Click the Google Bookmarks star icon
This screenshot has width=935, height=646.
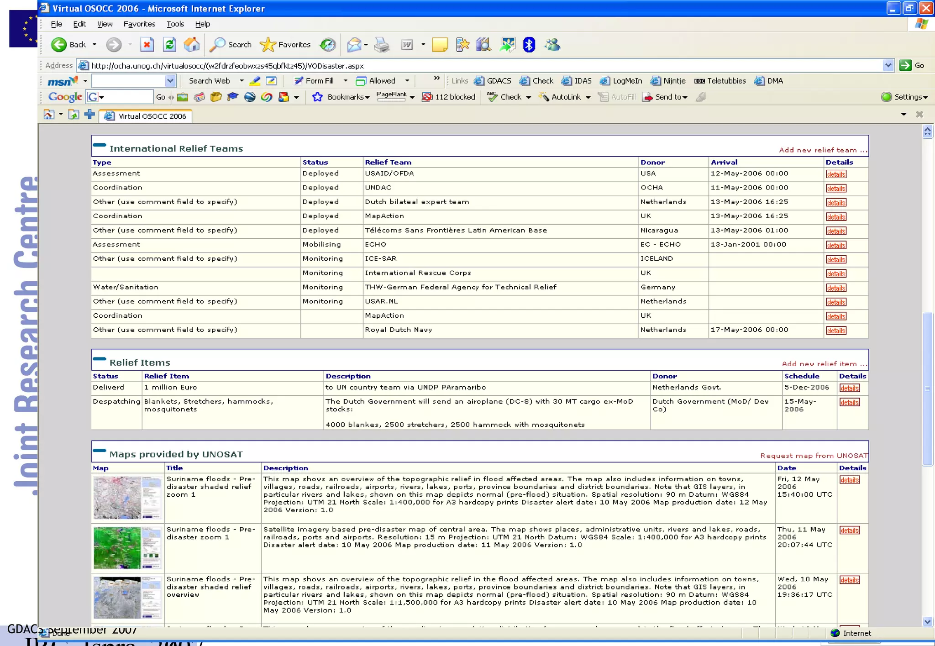[x=317, y=97]
